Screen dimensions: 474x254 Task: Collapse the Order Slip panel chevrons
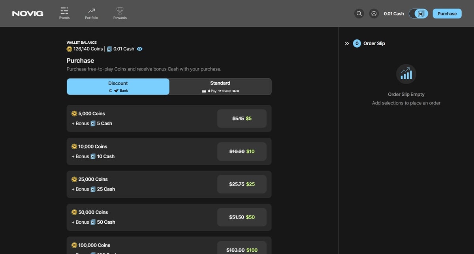347,43
